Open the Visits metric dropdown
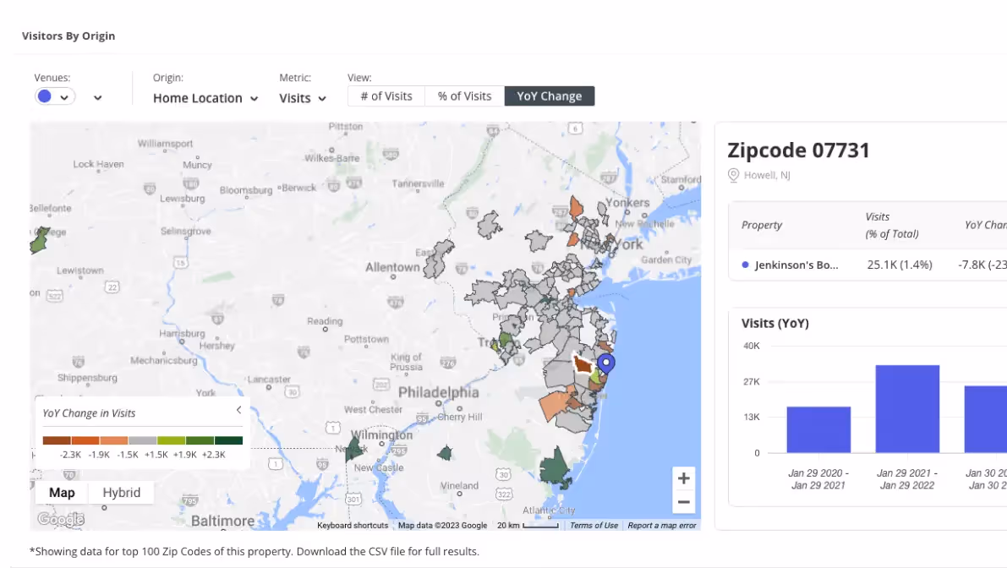Viewport: 1007px width, 568px height. (303, 98)
